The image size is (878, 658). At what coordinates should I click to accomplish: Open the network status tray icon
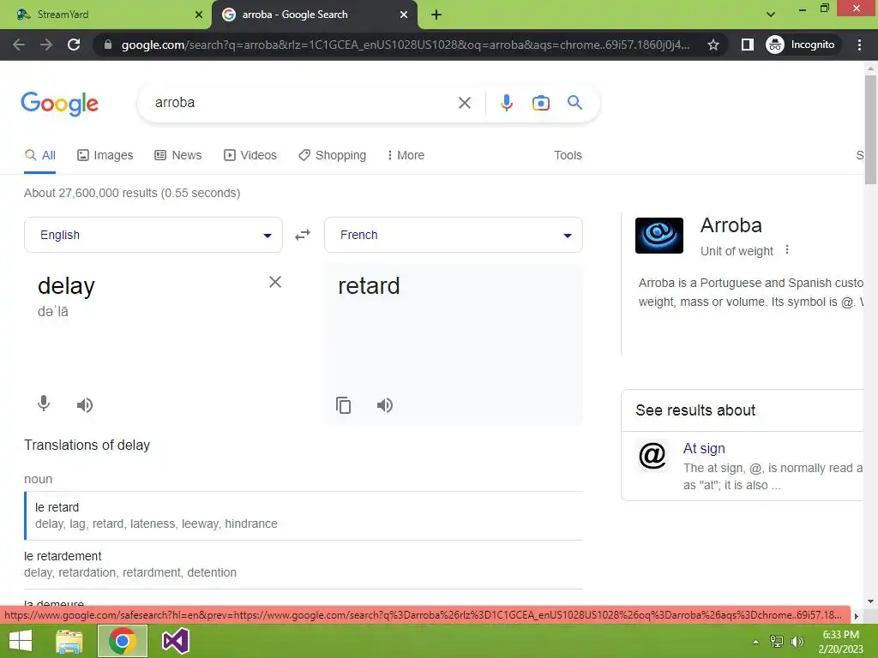[x=777, y=642]
